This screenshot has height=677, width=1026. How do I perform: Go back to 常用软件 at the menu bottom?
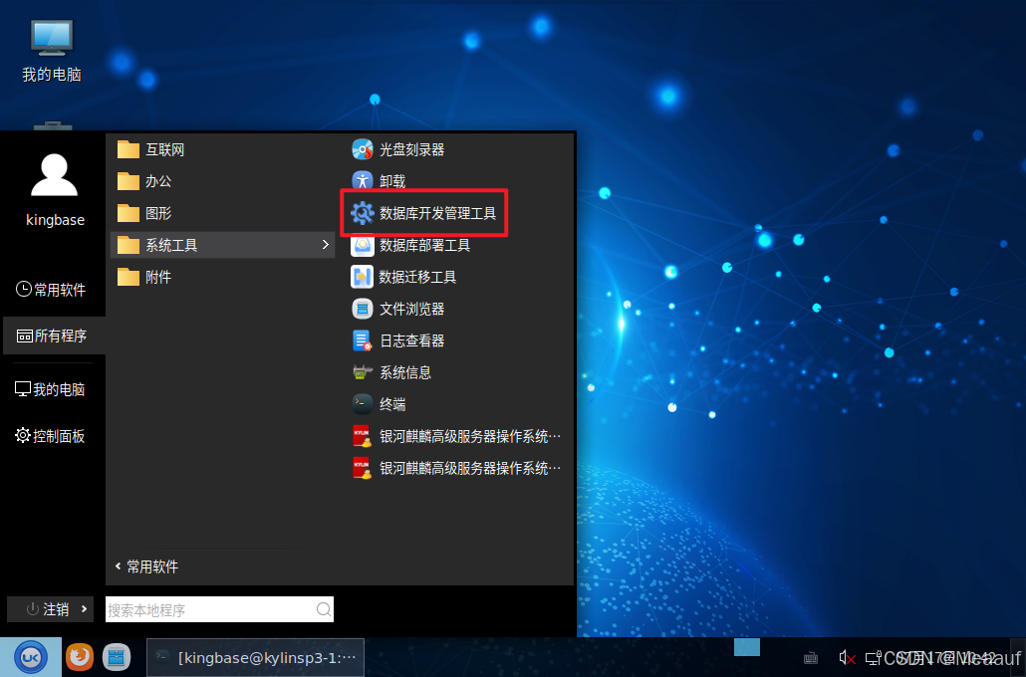(x=146, y=566)
